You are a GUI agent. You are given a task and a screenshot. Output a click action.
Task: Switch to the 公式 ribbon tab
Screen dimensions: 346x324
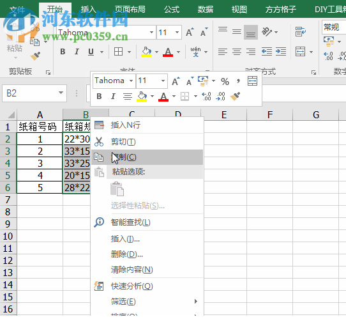tap(172, 10)
